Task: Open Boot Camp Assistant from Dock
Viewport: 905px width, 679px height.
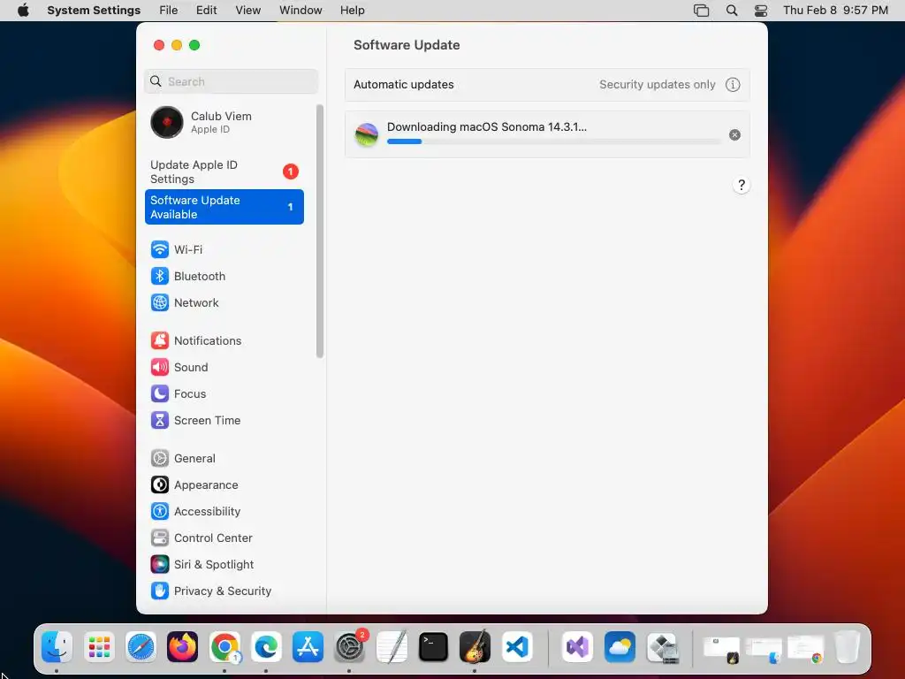Action: pyautogui.click(x=662, y=646)
